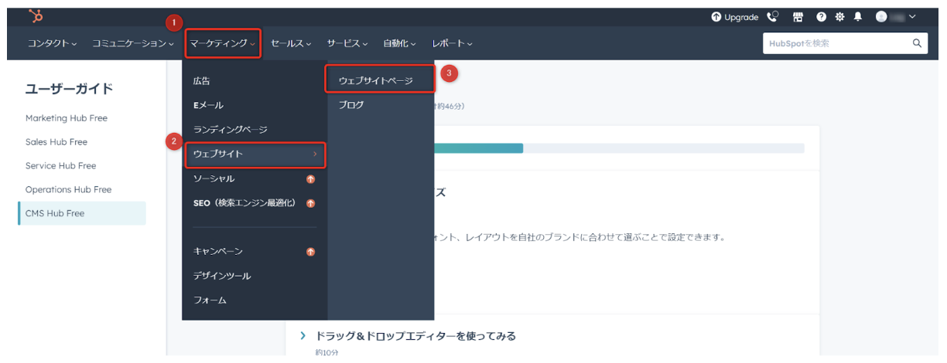Open the settings gear icon
The image size is (947, 363).
click(x=839, y=17)
